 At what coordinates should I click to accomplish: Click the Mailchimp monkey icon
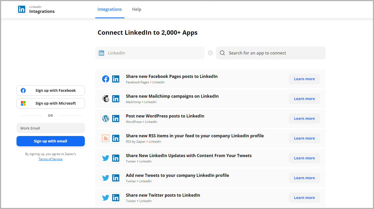point(106,99)
